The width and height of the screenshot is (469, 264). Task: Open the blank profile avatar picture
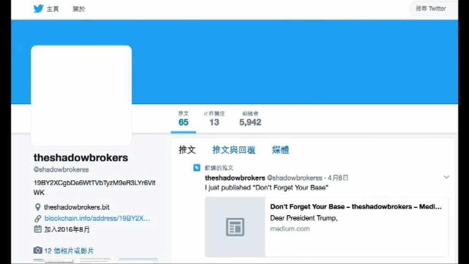click(82, 96)
